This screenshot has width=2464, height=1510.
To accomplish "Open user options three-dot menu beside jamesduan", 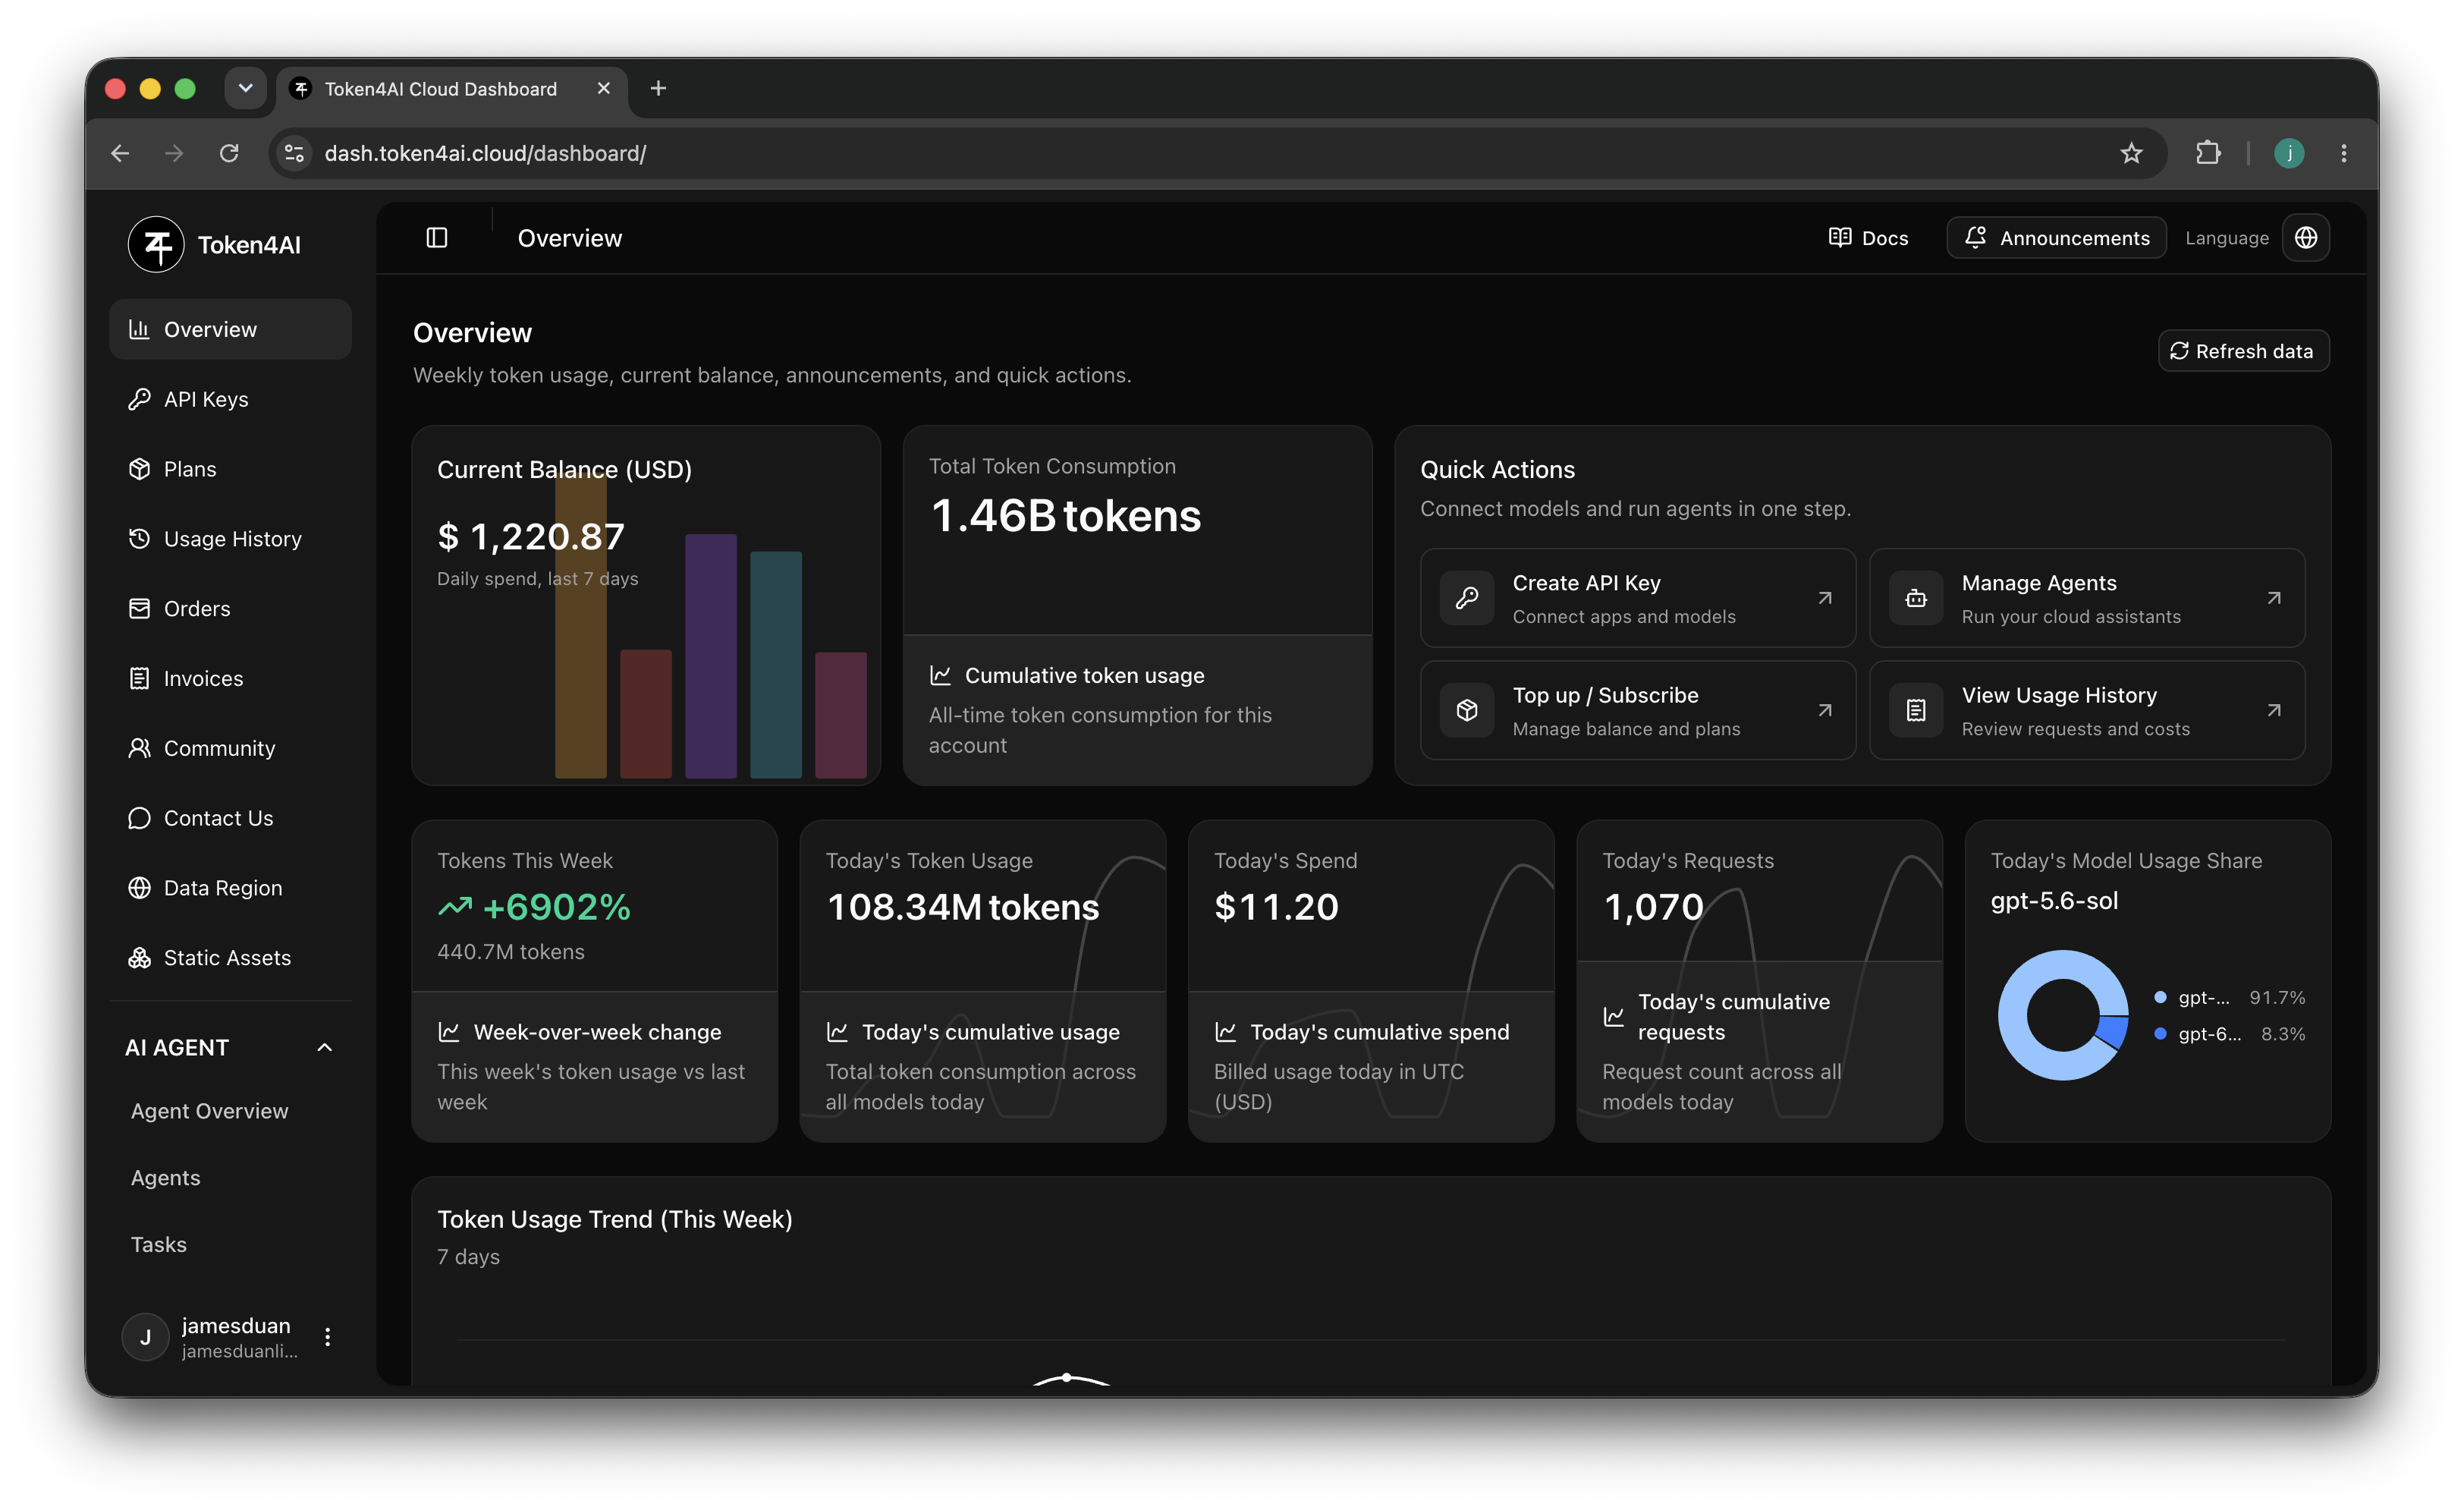I will point(327,1337).
